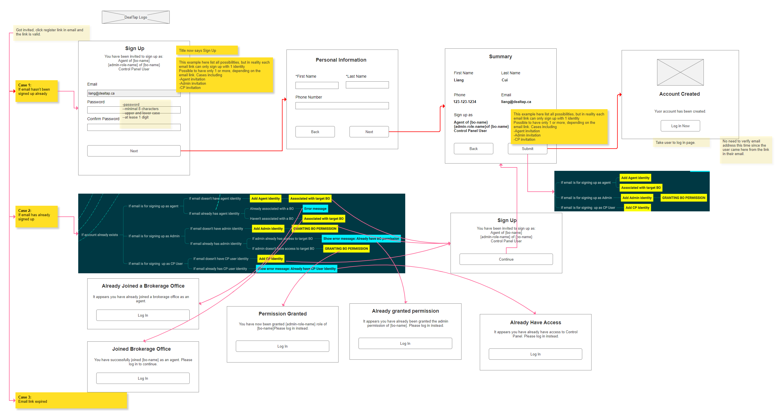775x414 pixels.
Task: Click Log In under Already granted permission
Action: pos(405,343)
